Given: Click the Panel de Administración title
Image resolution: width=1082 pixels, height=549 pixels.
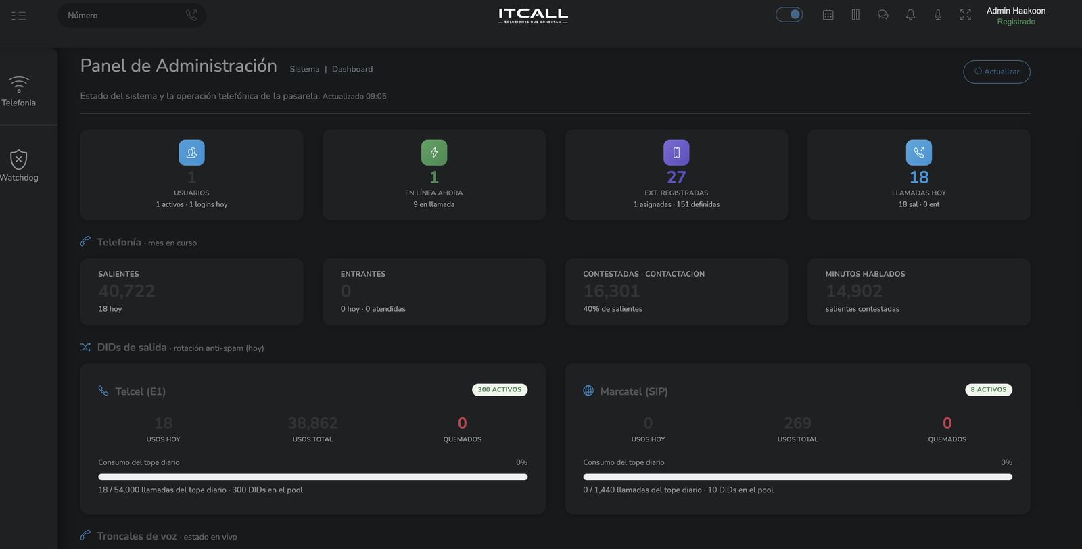Looking at the screenshot, I should point(179,66).
